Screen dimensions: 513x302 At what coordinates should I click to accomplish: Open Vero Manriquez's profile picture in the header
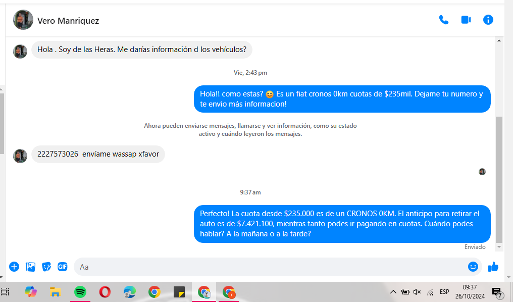click(23, 20)
